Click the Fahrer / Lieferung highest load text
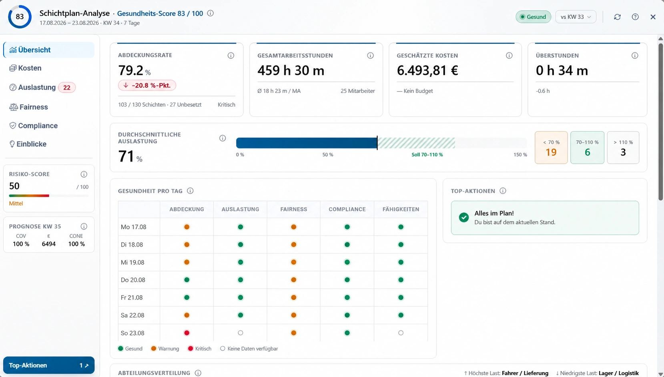 pos(525,373)
